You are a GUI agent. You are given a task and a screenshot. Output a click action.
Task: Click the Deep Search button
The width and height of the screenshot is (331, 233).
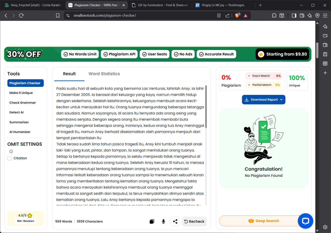[x=263, y=221]
